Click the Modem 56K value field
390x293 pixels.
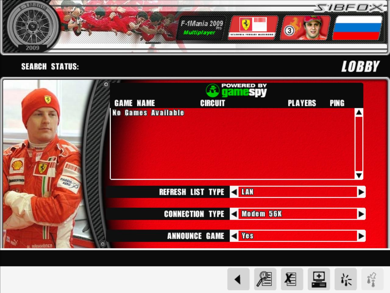(298, 214)
